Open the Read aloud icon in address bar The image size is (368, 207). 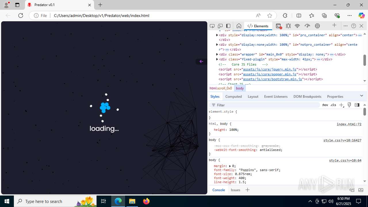coord(258,16)
